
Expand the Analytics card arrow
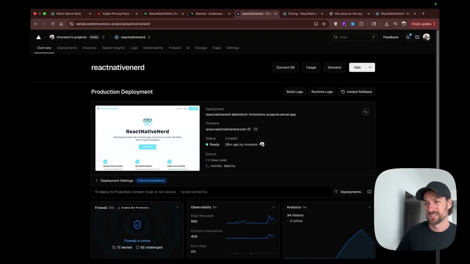[x=369, y=207]
